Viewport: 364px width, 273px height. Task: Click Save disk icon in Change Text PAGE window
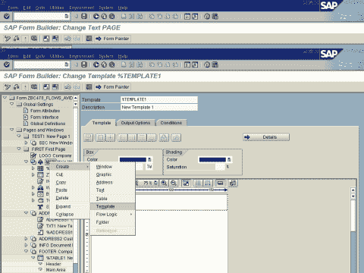point(84,17)
